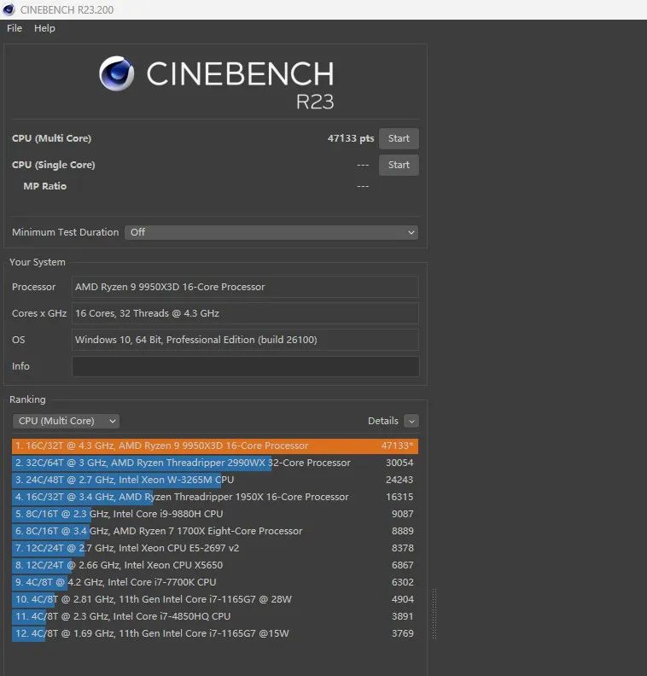
Task: Click the score 30054 in ranking list
Action: [x=399, y=463]
